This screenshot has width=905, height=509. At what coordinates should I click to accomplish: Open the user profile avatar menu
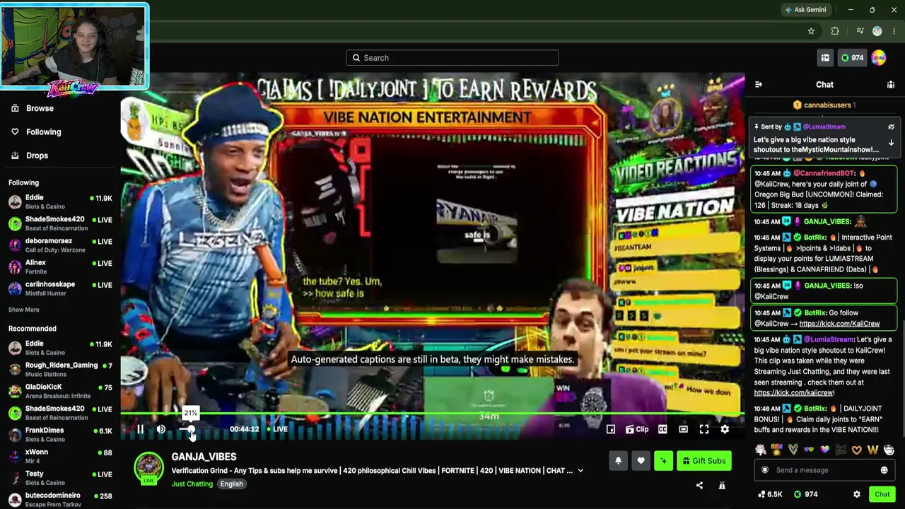point(879,58)
